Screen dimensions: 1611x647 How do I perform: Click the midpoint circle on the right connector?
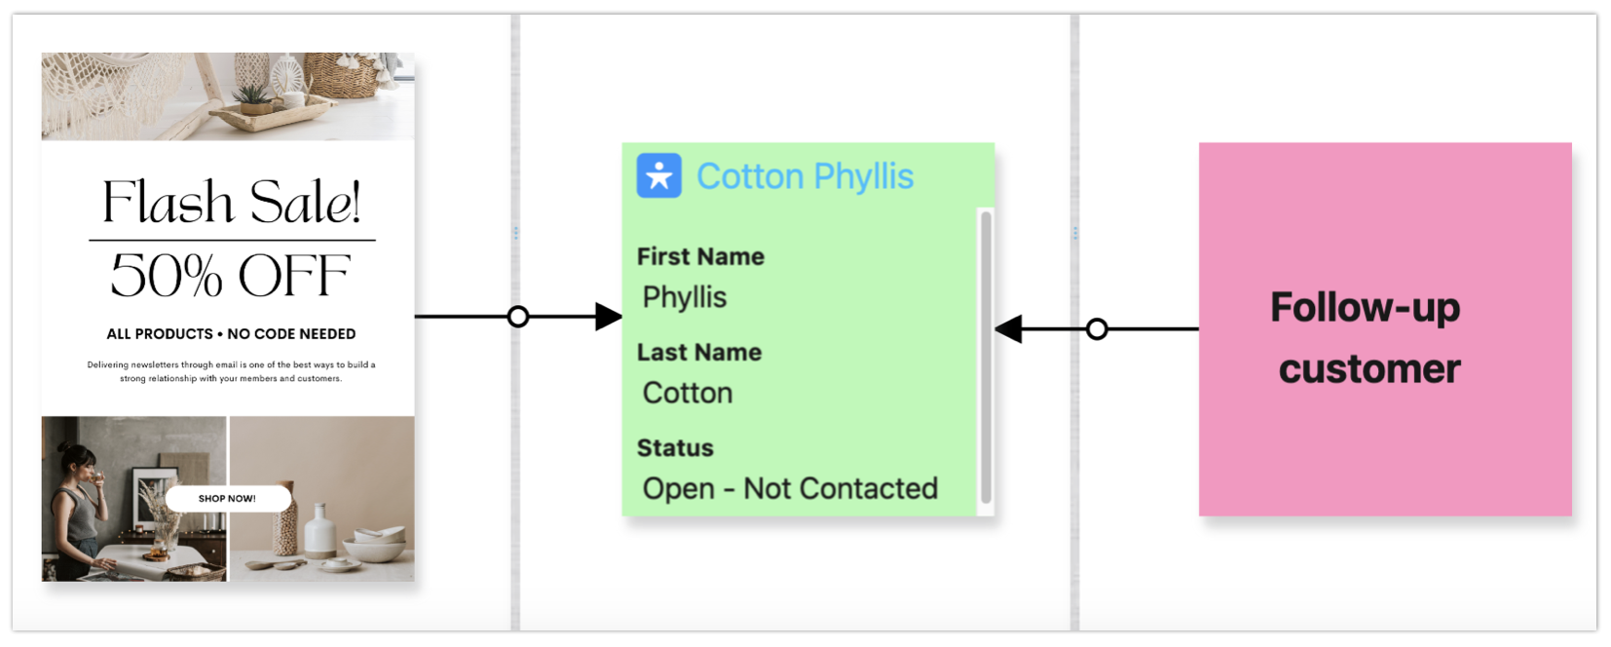(1097, 329)
